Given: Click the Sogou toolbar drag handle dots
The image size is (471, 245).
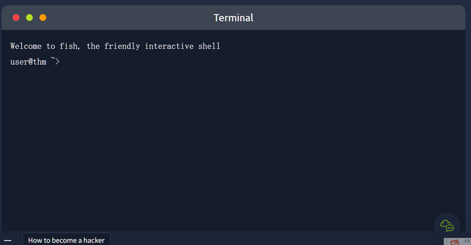Looking at the screenshot, I should tap(446, 242).
